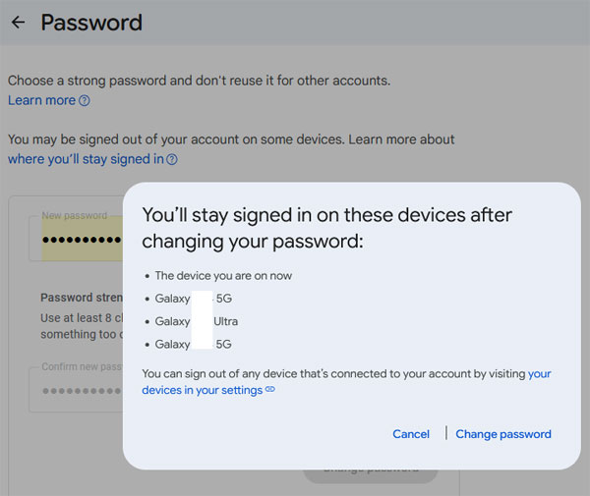Click the 'You'll stay signed in' dialog title

pyautogui.click(x=327, y=228)
